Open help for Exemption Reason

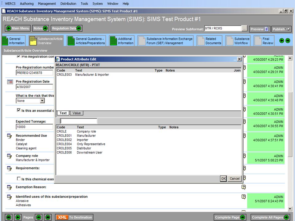coord(244,187)
